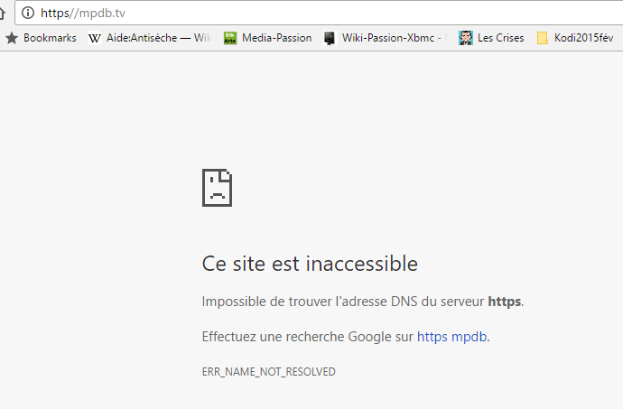This screenshot has width=623, height=409.
Task: Click the Wikipedia W favicon
Action: pos(95,38)
